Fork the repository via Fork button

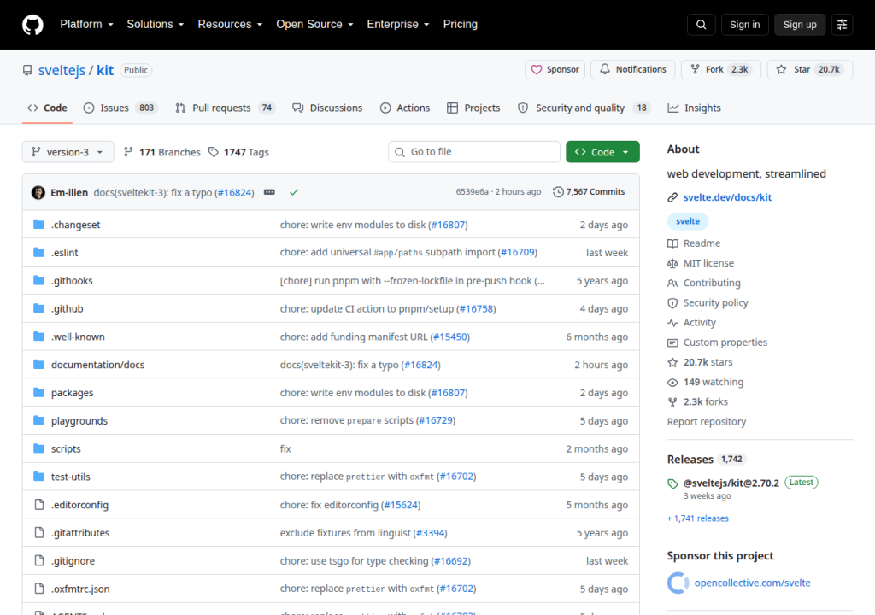click(721, 70)
